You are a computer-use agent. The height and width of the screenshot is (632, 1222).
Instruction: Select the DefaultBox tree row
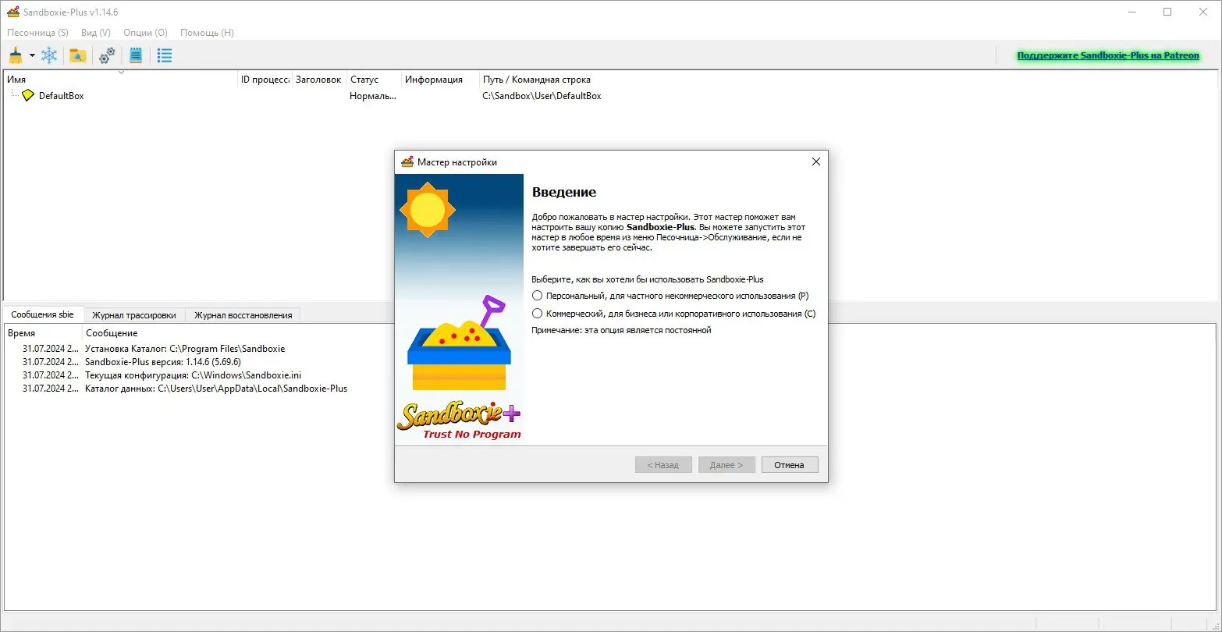pyautogui.click(x=610, y=96)
